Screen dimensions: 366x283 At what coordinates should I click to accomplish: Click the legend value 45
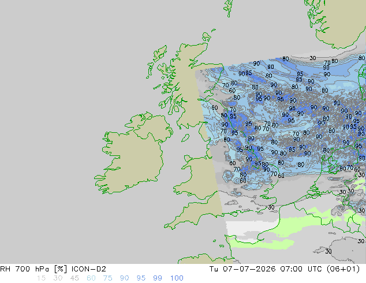tap(74, 278)
